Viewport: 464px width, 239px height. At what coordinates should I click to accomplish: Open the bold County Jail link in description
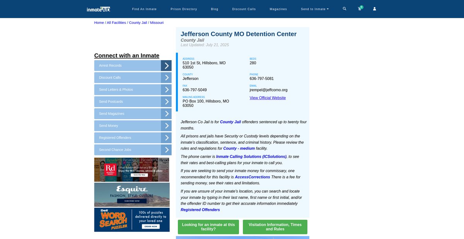coord(230,122)
